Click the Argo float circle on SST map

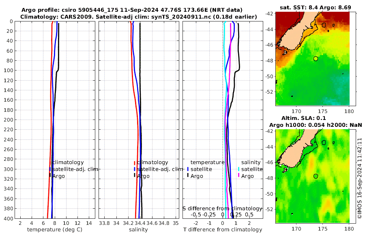pos(316,59)
